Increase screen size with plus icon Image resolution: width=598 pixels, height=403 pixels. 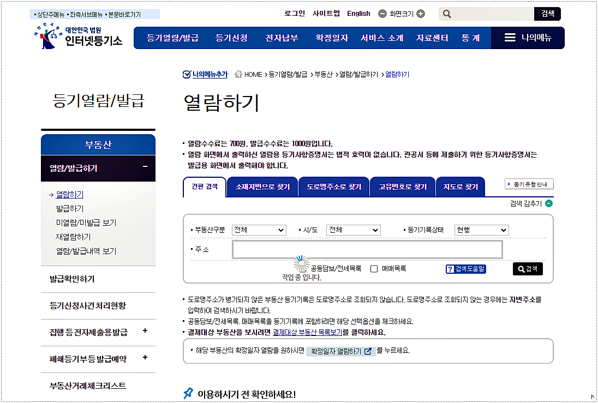pyautogui.click(x=421, y=14)
